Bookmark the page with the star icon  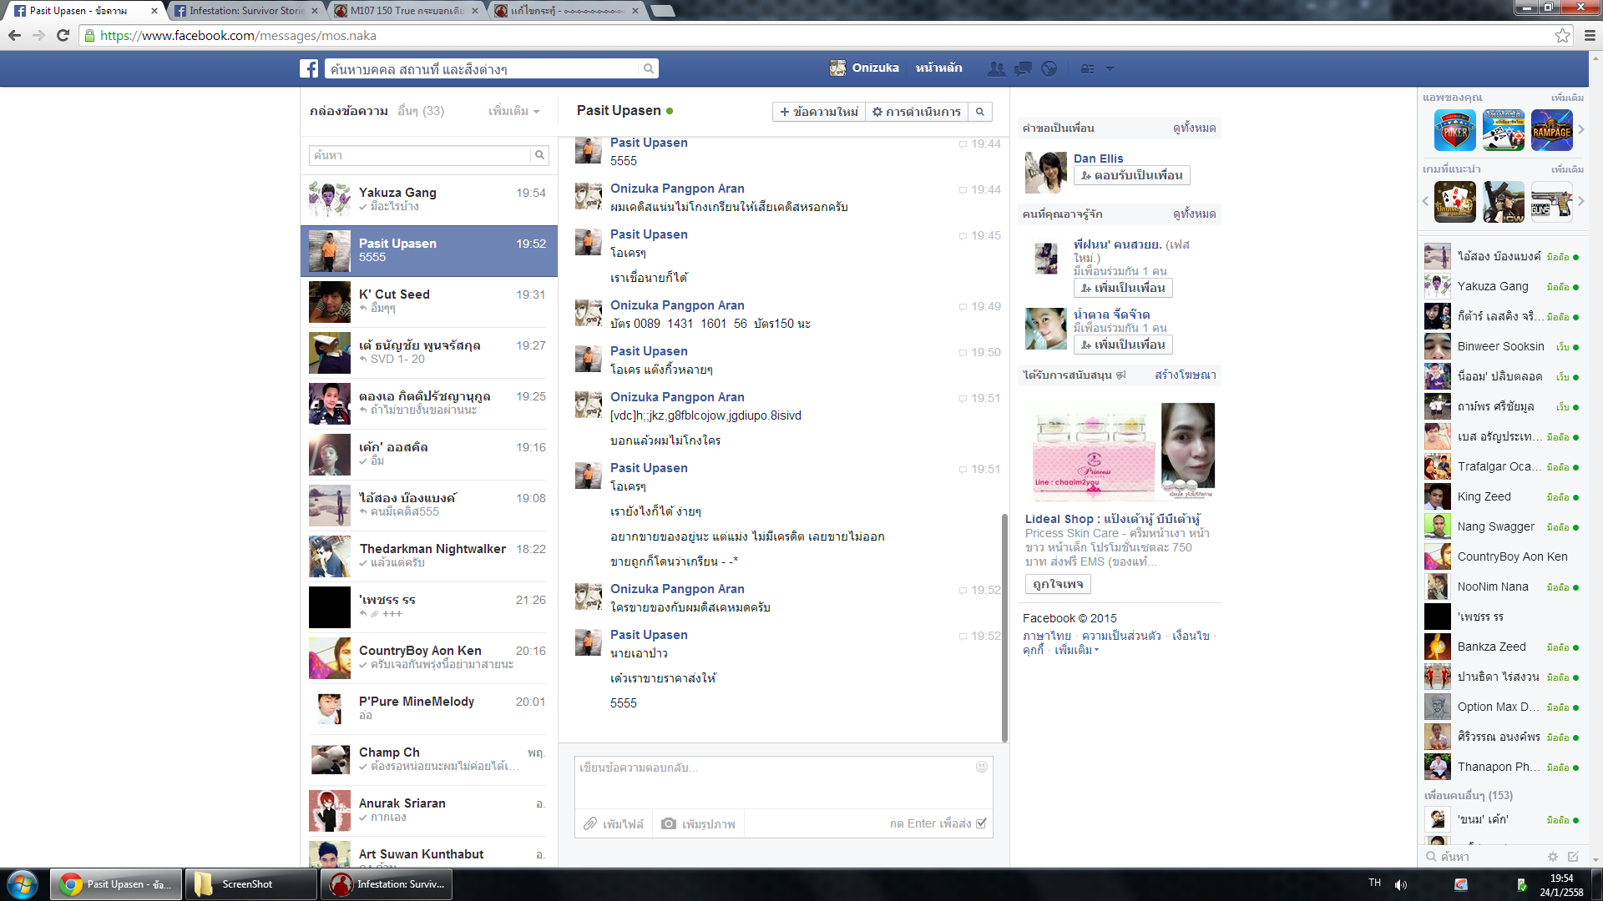coord(1562,35)
